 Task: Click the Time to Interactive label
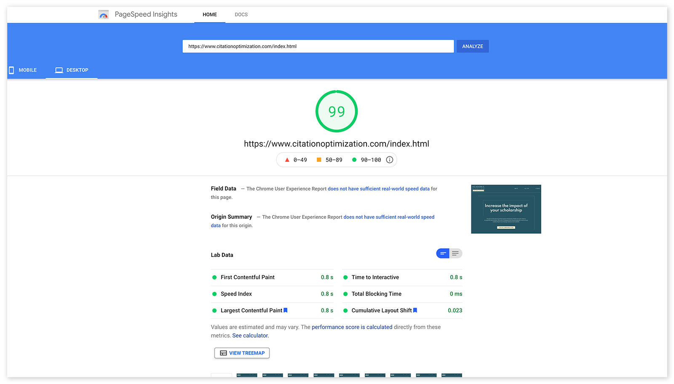pos(375,277)
